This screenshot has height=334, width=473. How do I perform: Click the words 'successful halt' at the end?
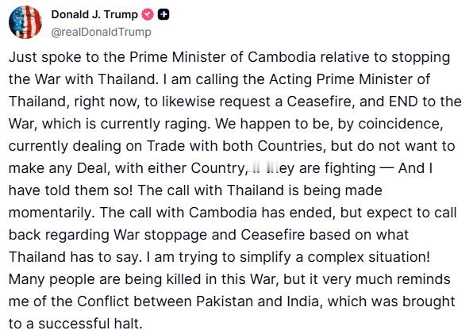pyautogui.click(x=90, y=324)
